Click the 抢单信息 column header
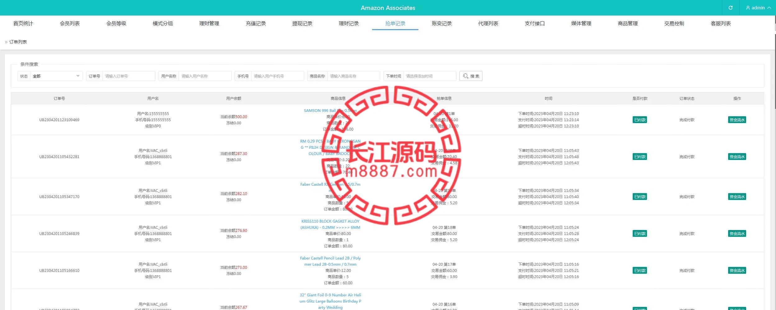Screen dimensions: 776x310 pos(444,99)
